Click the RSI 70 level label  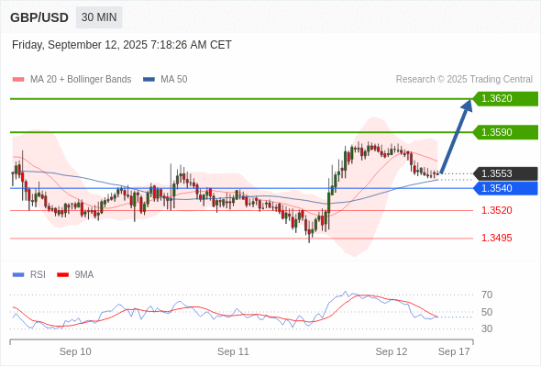(487, 295)
